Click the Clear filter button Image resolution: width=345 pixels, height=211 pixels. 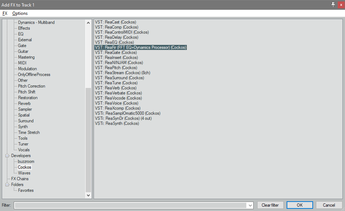[270, 205]
